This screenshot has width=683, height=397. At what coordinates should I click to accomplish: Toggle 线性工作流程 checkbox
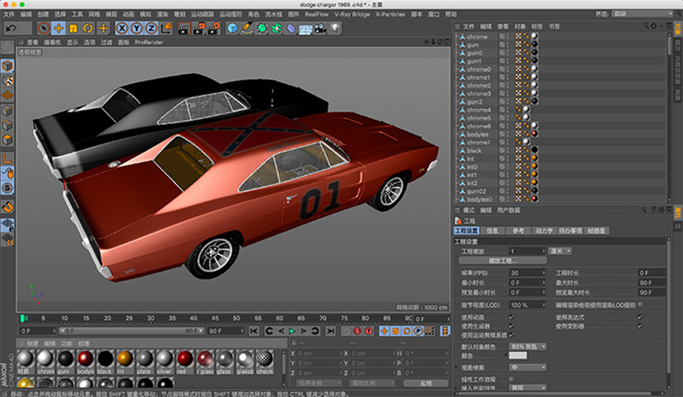coord(511,379)
